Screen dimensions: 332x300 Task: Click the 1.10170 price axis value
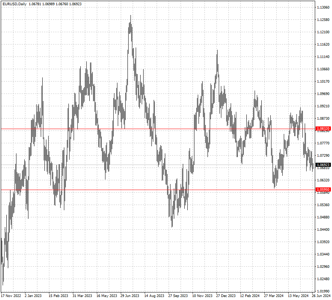[323, 81]
